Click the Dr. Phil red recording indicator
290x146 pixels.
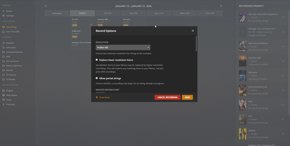tap(91, 25)
